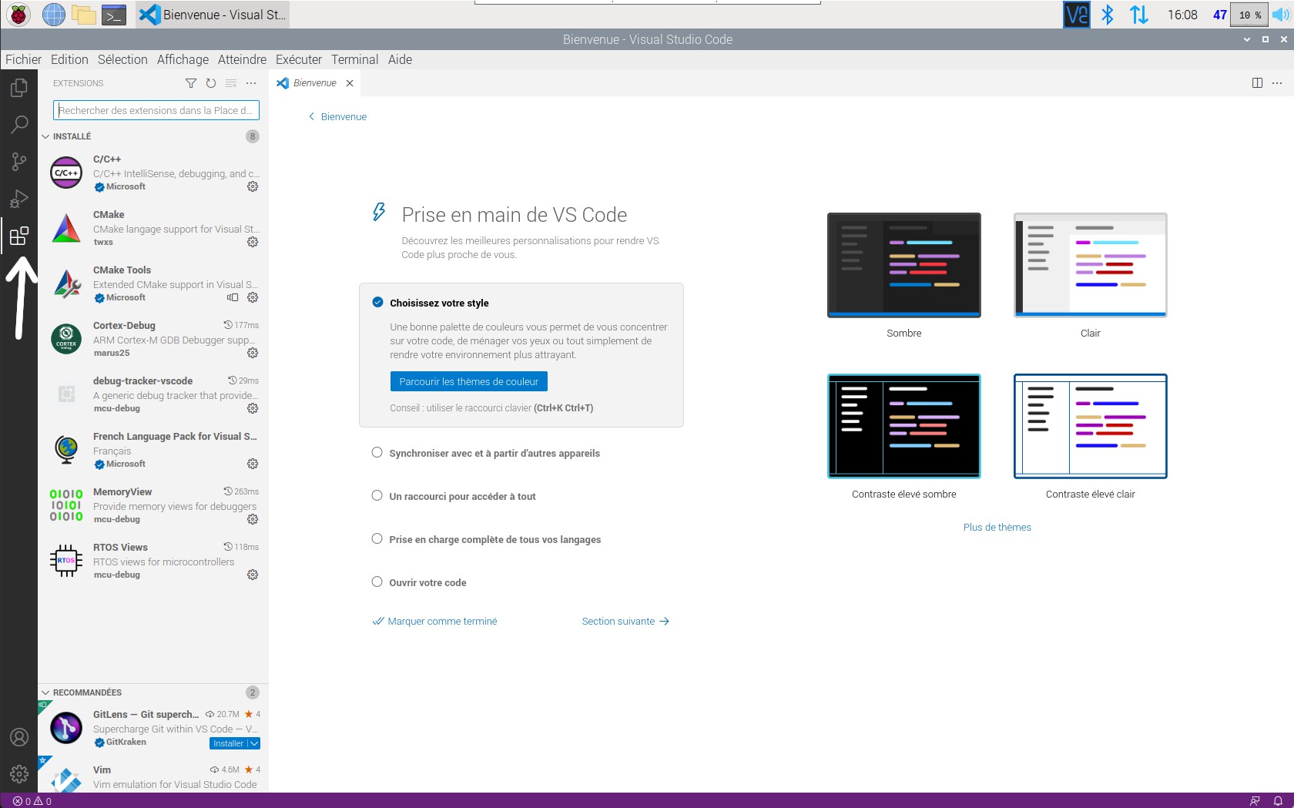This screenshot has width=1294, height=808.
Task: Open the Fichier menu
Action: pos(23,59)
